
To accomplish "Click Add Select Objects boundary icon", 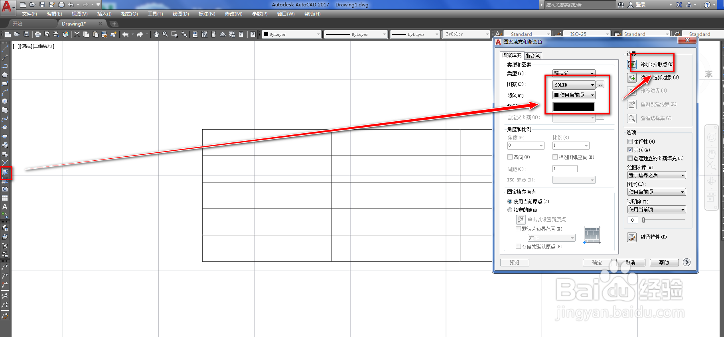I will (632, 78).
